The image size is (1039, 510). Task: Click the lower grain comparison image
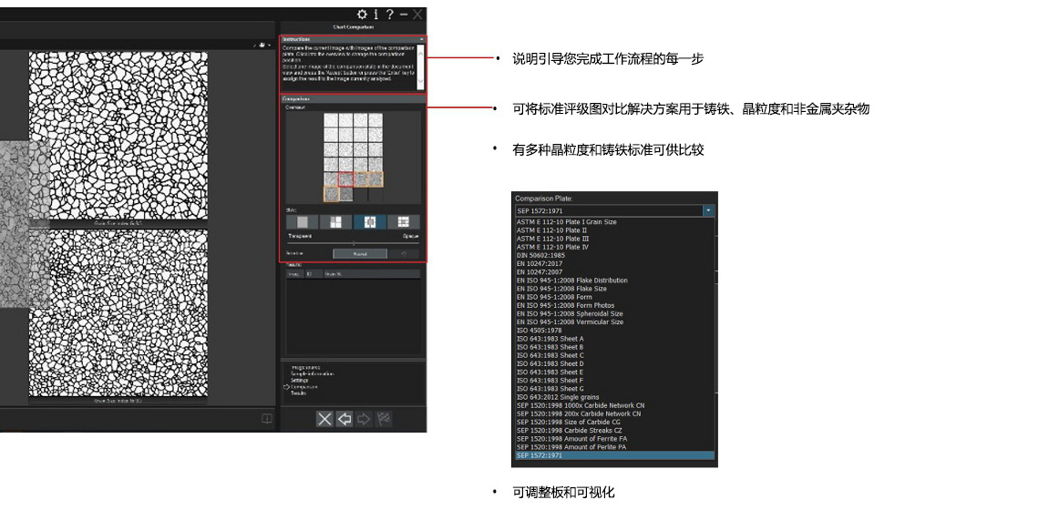(x=118, y=312)
